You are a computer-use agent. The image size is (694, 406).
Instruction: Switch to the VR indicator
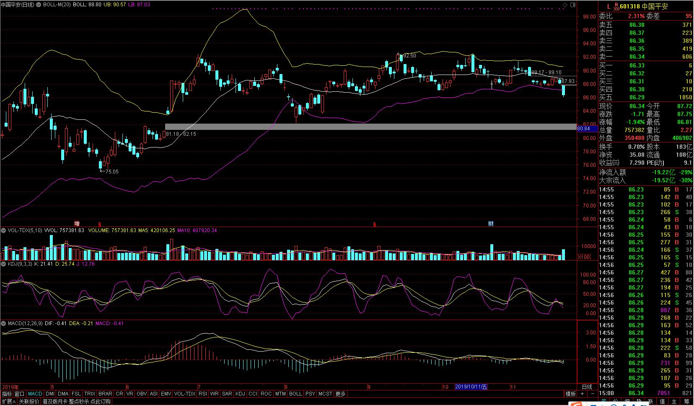tap(130, 394)
